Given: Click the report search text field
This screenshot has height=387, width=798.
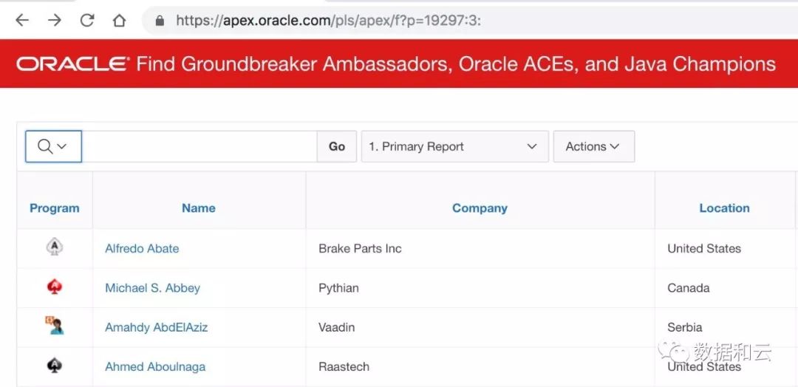Looking at the screenshot, I should tap(199, 146).
